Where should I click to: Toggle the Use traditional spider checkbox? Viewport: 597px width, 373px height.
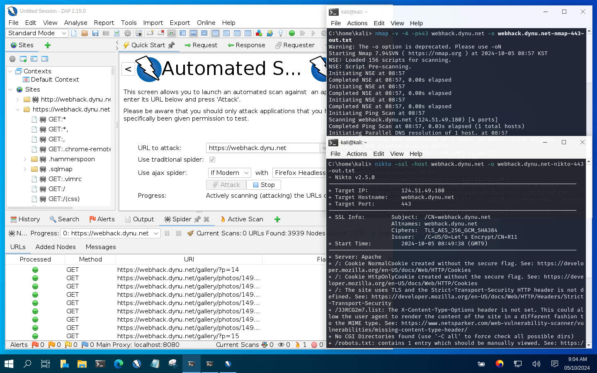coord(212,160)
